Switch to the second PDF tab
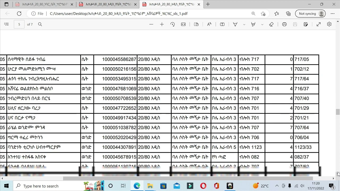The image size is (340, 191). (x=107, y=4)
